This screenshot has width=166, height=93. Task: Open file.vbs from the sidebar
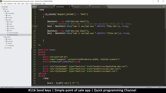click(x=10, y=43)
